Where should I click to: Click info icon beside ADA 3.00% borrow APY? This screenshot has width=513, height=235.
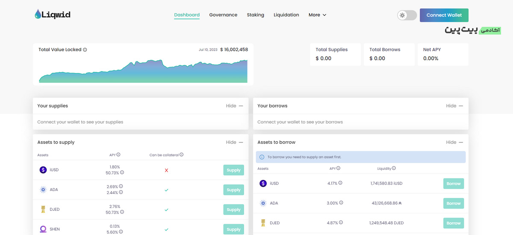[341, 203]
